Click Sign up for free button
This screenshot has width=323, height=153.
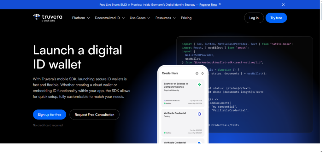coord(50,115)
